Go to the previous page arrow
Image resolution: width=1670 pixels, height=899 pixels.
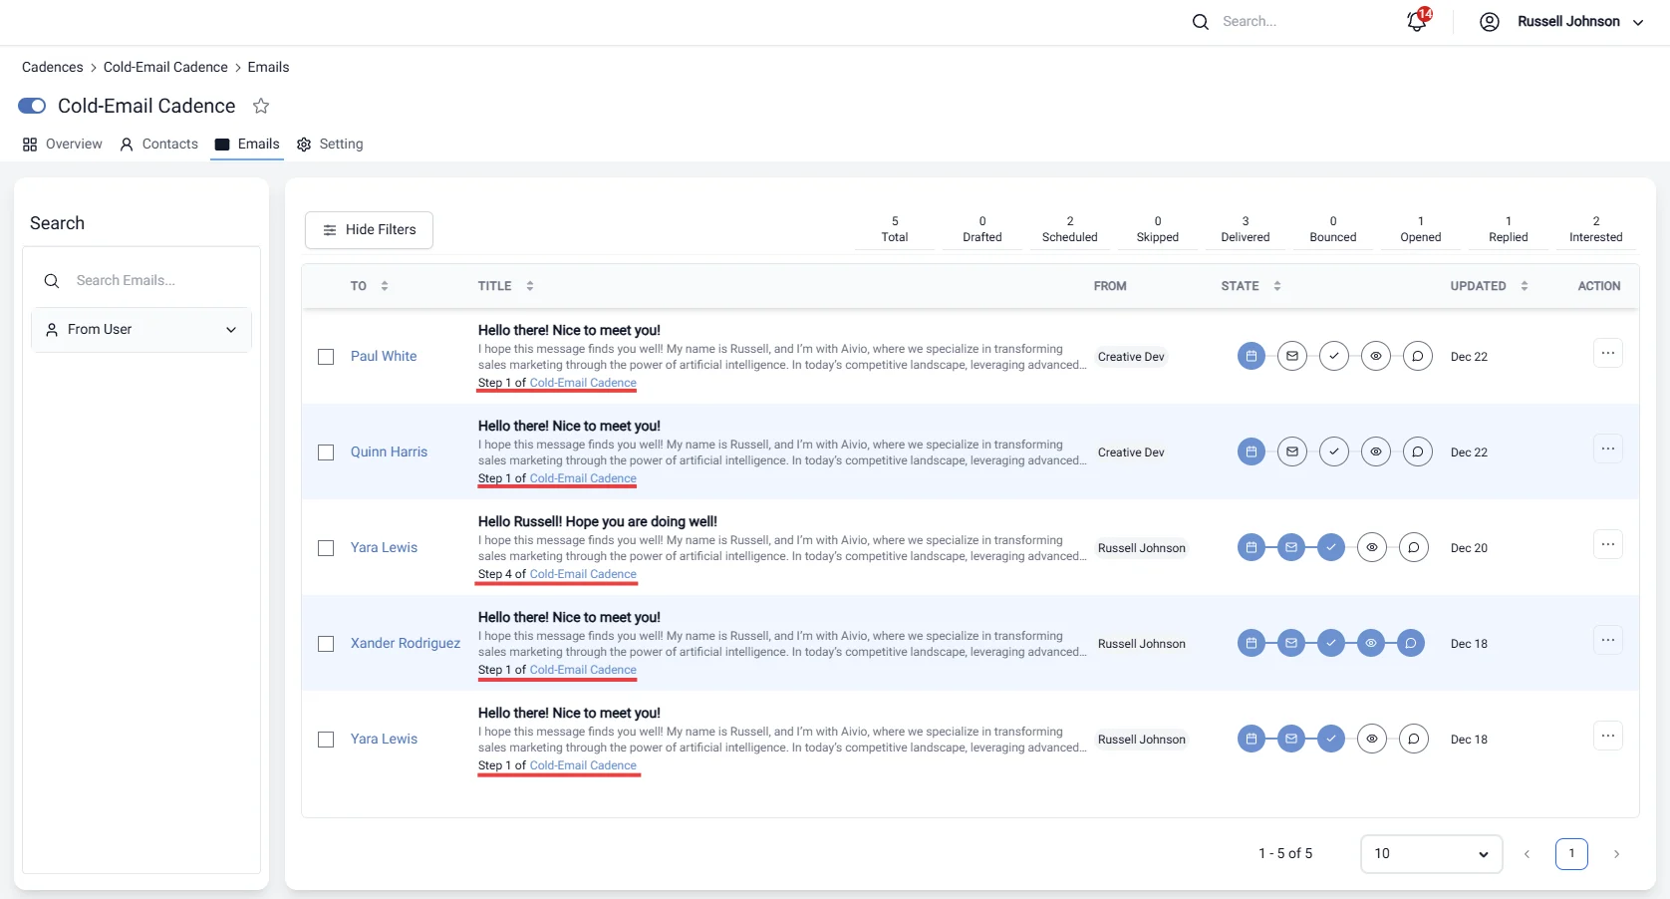(x=1527, y=854)
